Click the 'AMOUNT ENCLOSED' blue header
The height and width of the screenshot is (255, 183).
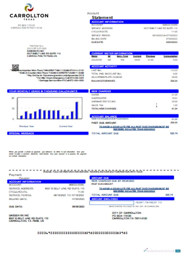click(132, 199)
